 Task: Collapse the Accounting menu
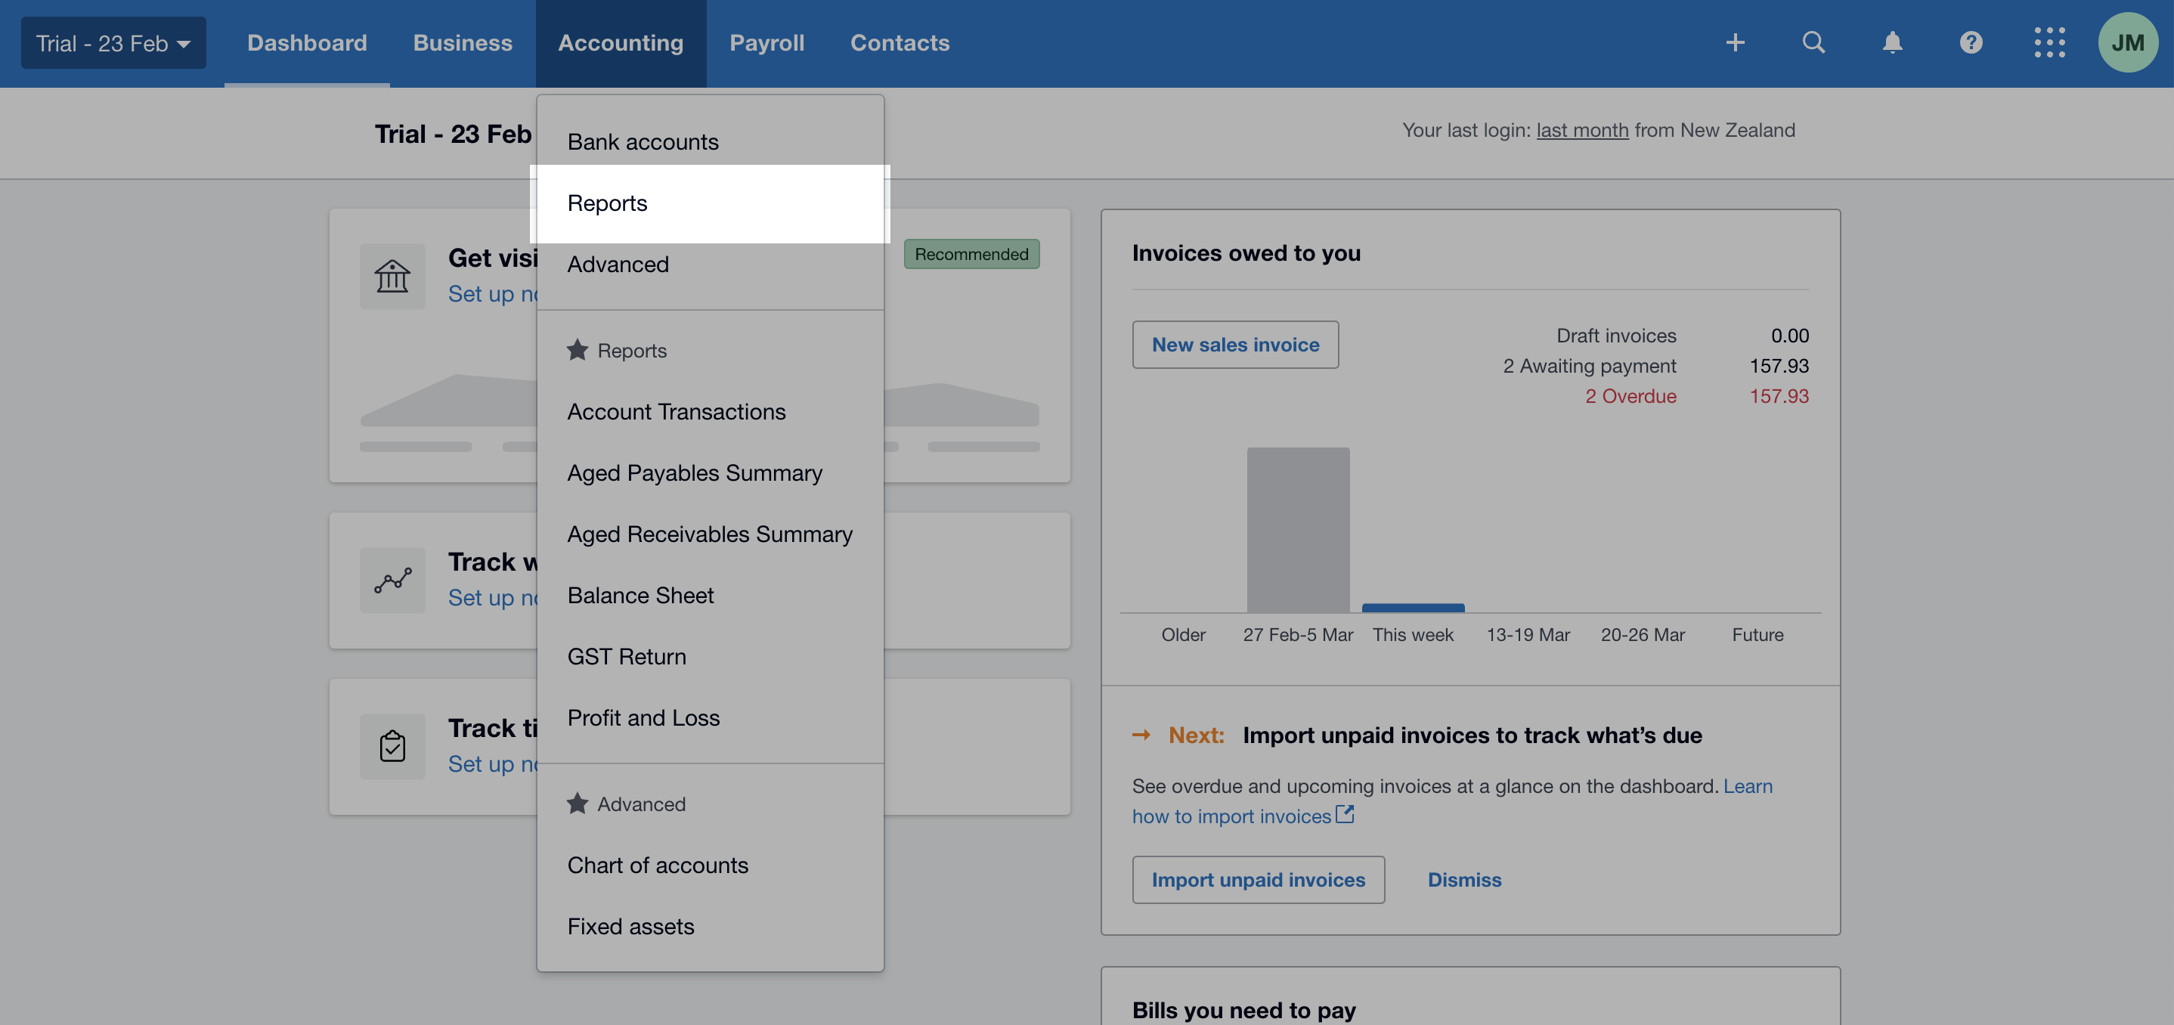click(621, 43)
